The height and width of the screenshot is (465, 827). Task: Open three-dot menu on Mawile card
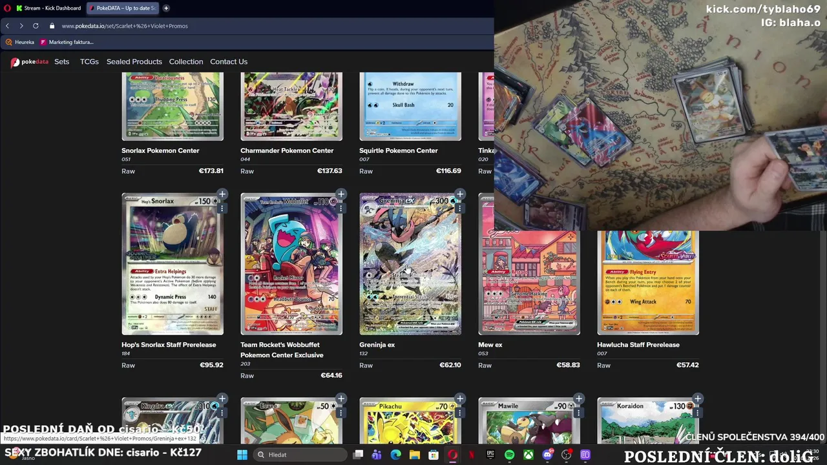(x=578, y=413)
